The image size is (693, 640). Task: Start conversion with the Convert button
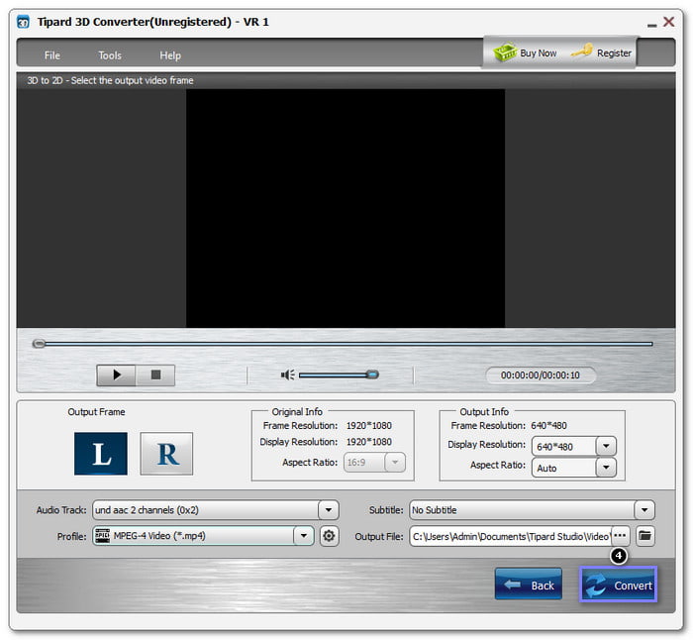coord(619,585)
